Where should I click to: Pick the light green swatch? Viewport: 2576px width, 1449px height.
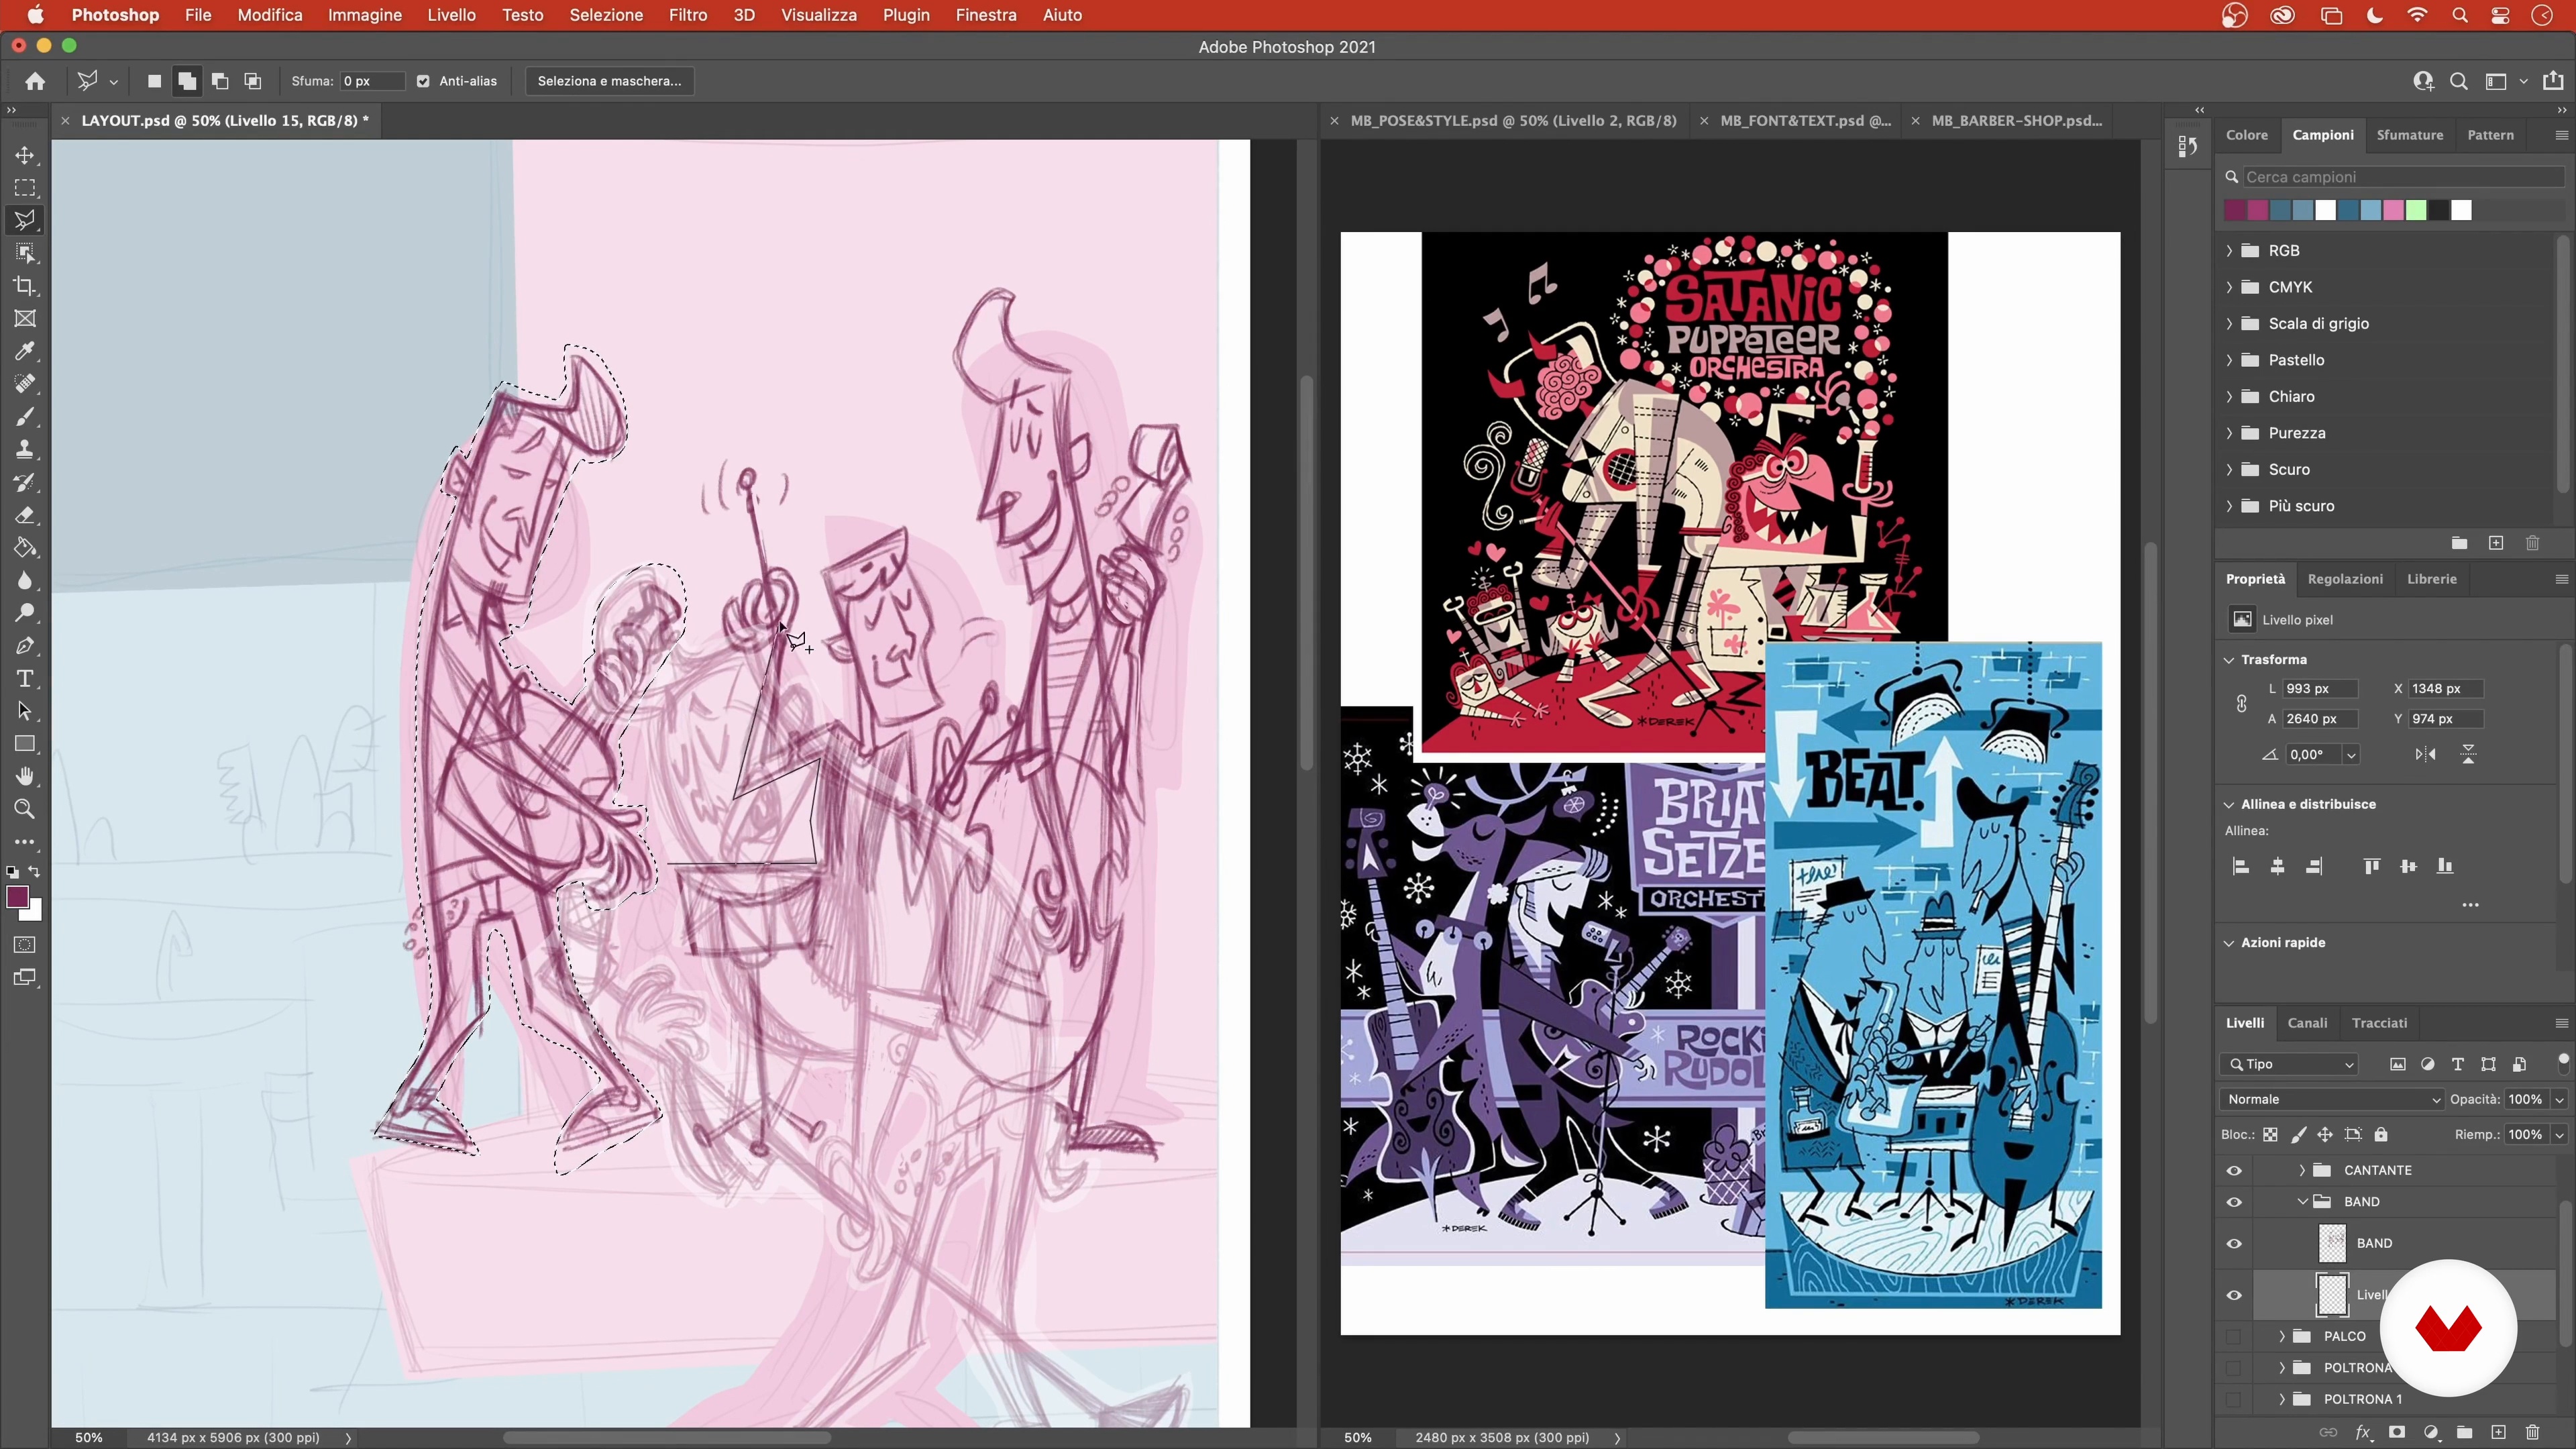point(2416,210)
